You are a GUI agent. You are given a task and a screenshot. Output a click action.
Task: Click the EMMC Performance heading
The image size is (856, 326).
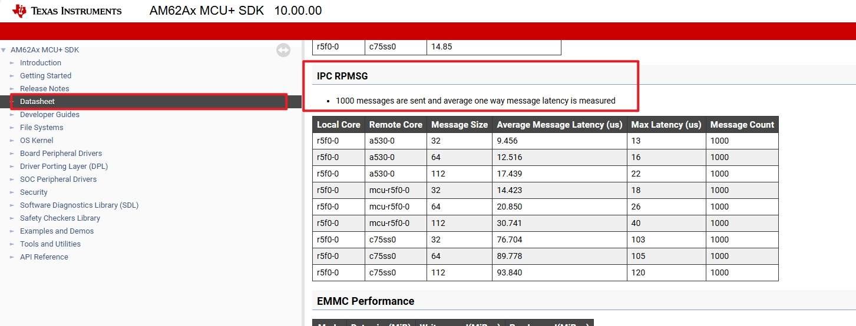(365, 301)
